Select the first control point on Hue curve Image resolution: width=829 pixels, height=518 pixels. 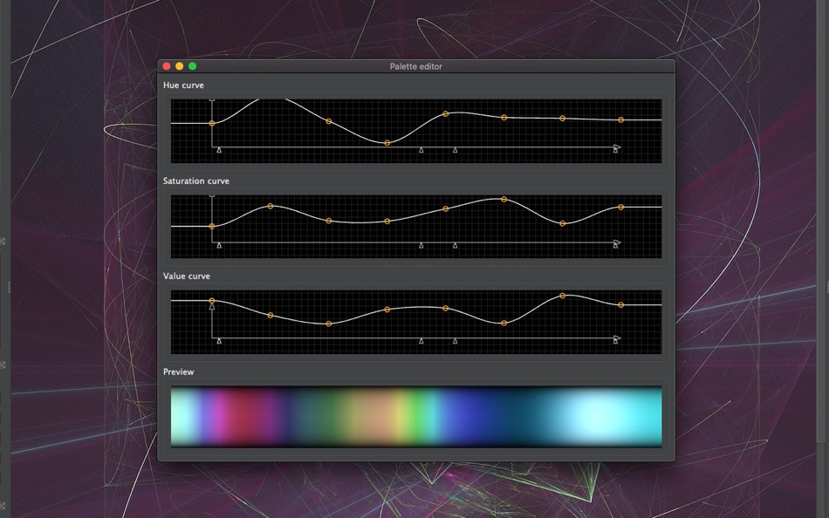pos(210,125)
